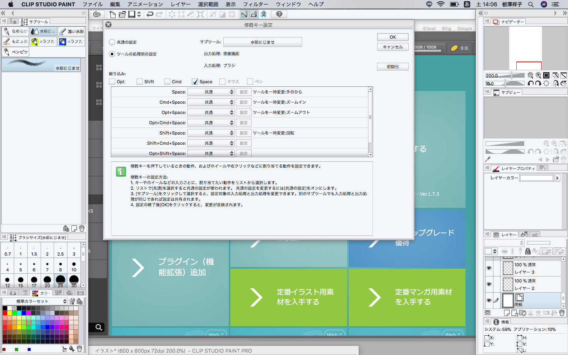568x355 pixels.
Task: Expand the 標準カラーセット color set dropdown
Action: click(x=65, y=301)
